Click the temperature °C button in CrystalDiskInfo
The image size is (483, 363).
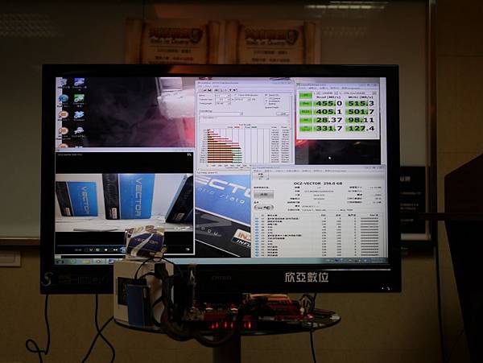click(x=264, y=208)
